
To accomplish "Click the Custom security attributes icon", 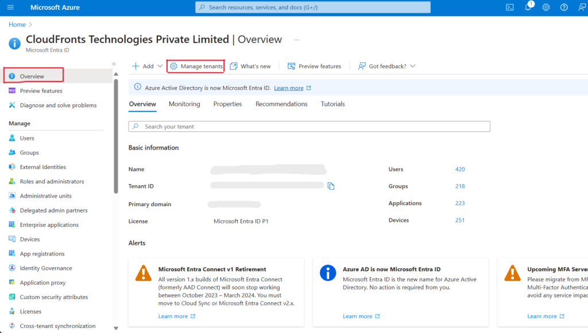I will [12, 297].
